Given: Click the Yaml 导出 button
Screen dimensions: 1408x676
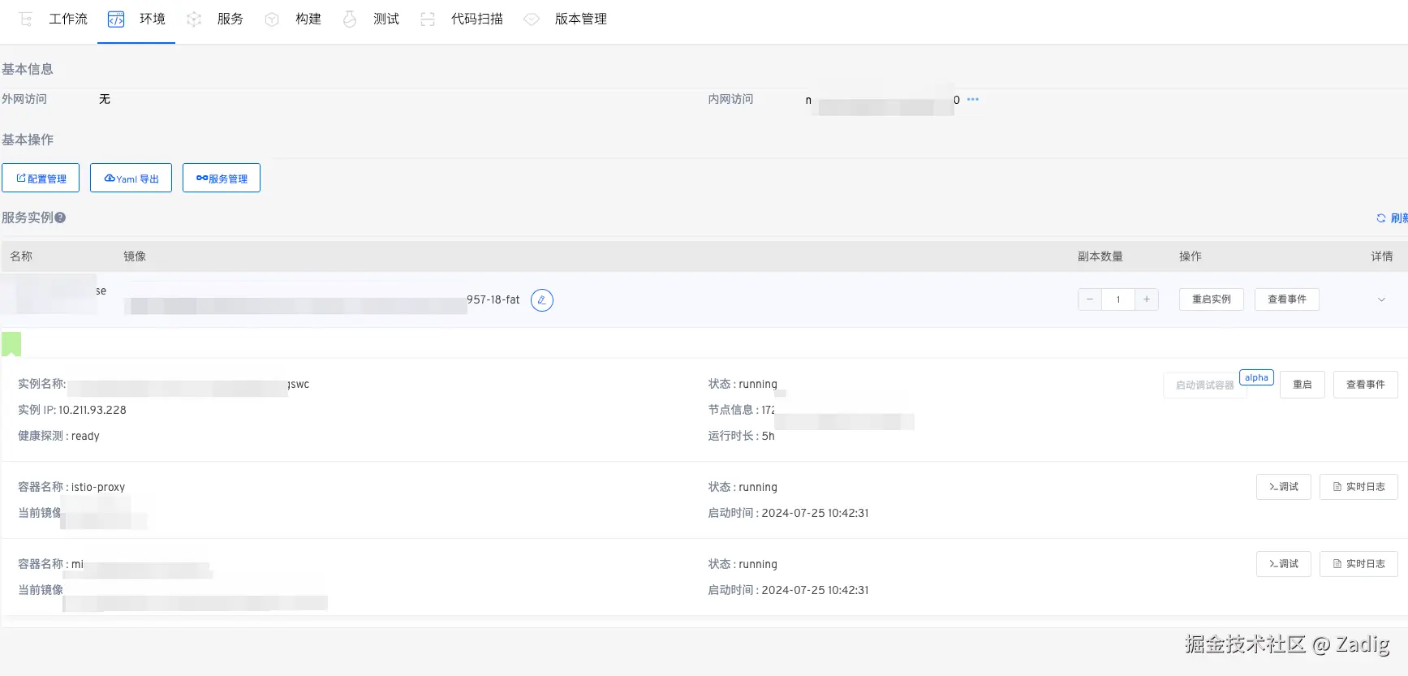Looking at the screenshot, I should click(x=131, y=179).
